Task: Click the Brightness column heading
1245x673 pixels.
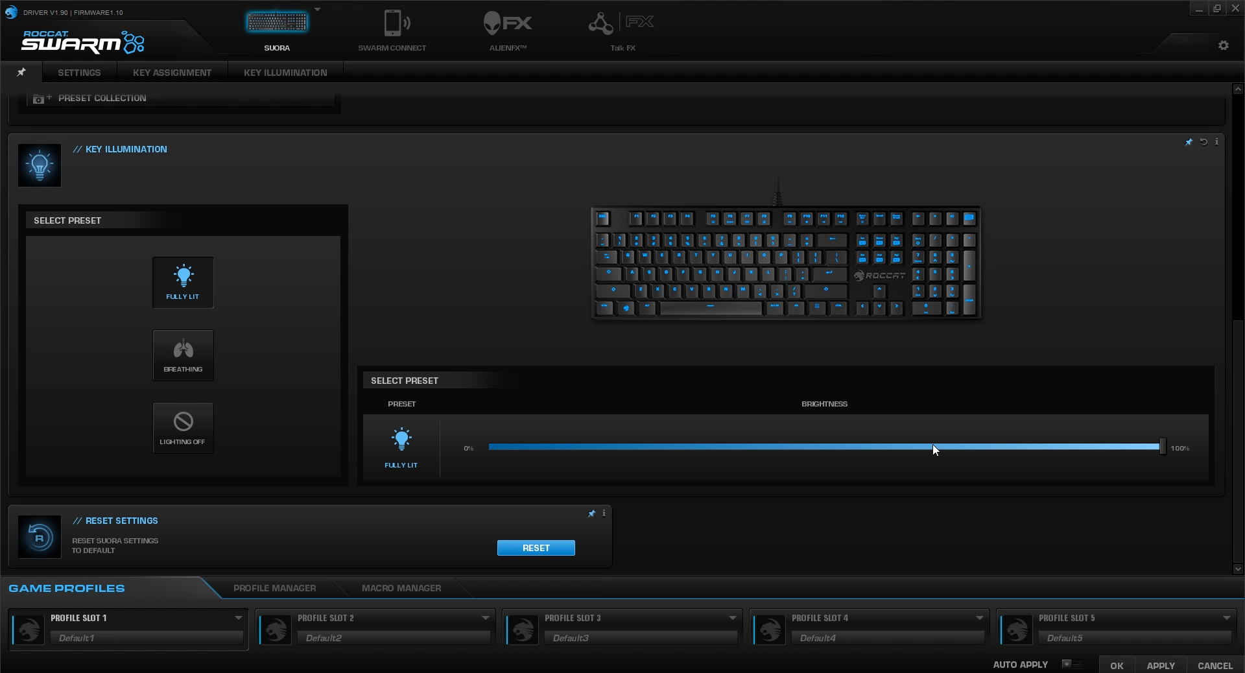Action: coord(824,404)
